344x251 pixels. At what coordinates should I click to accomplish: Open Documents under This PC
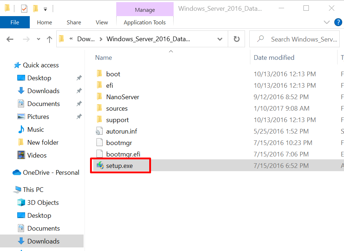tap(43, 228)
